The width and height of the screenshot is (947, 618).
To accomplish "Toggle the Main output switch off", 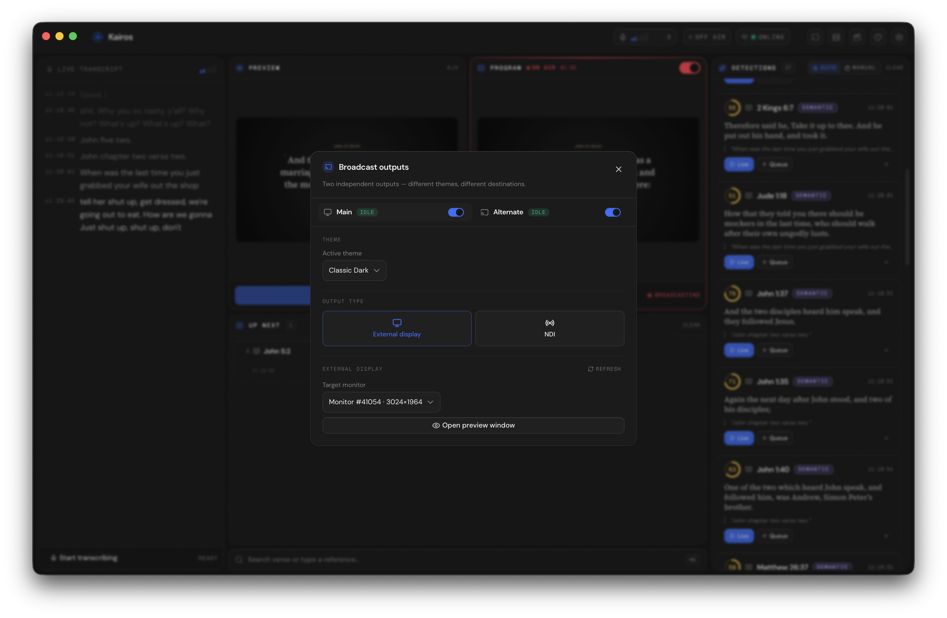I will tap(456, 212).
